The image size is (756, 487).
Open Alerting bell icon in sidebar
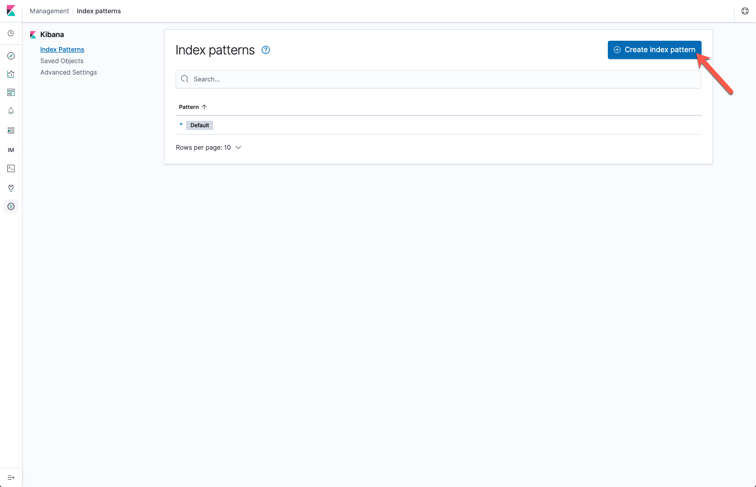tap(11, 111)
